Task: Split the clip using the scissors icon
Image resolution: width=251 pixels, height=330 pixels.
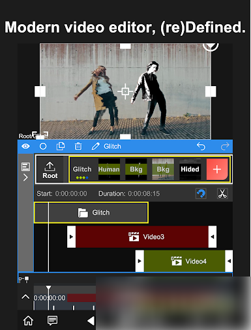Action: pyautogui.click(x=222, y=194)
